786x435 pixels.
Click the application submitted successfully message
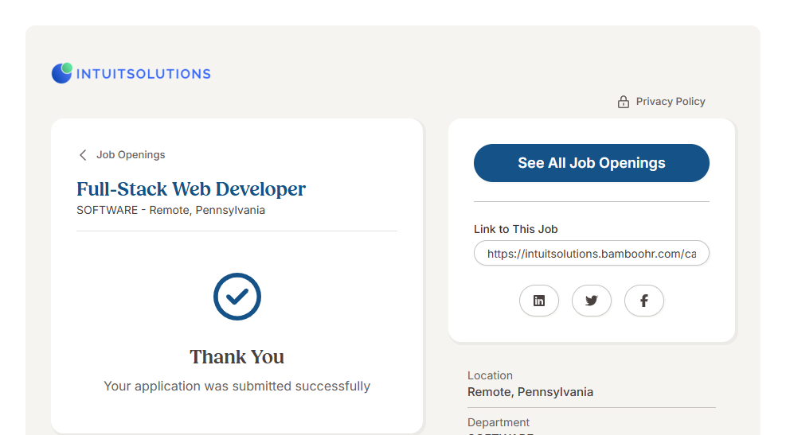[237, 386]
